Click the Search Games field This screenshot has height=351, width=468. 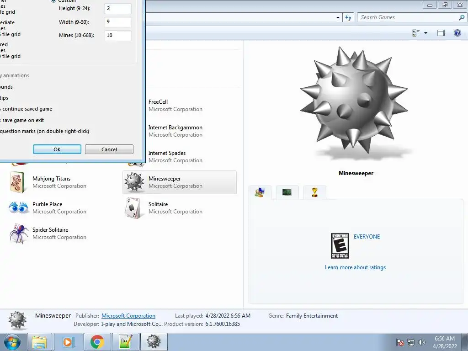coord(407,17)
